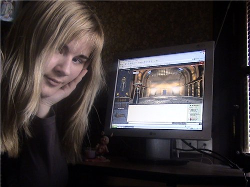Click the green Windows XP Start button
Image resolution: width=250 pixels, height=187 pixels.
114,127
